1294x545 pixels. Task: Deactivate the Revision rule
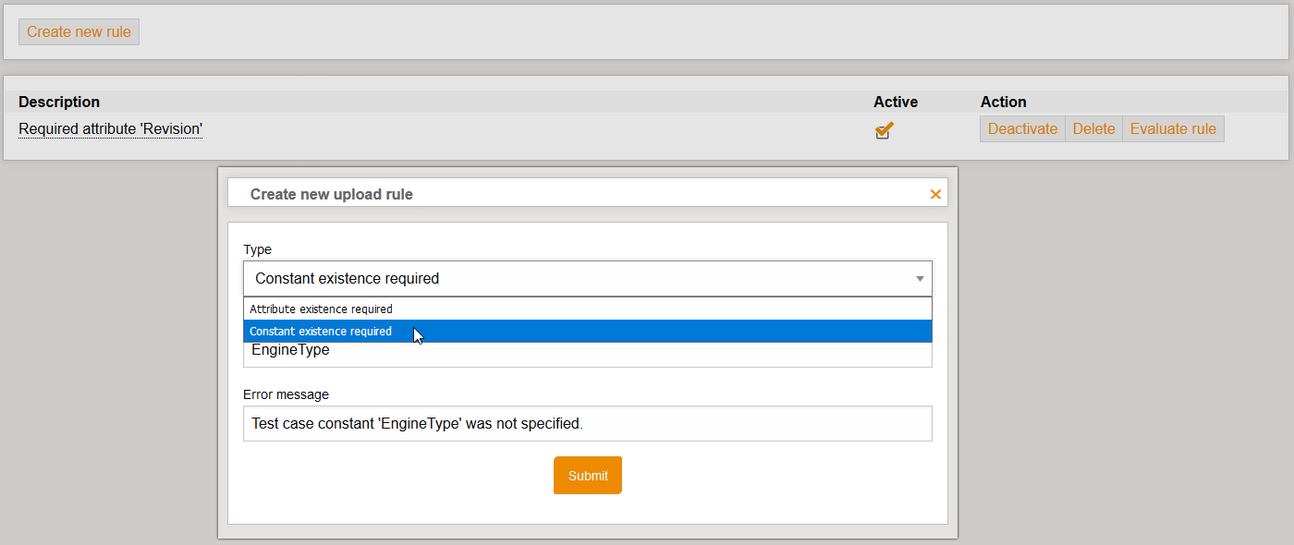[1022, 129]
